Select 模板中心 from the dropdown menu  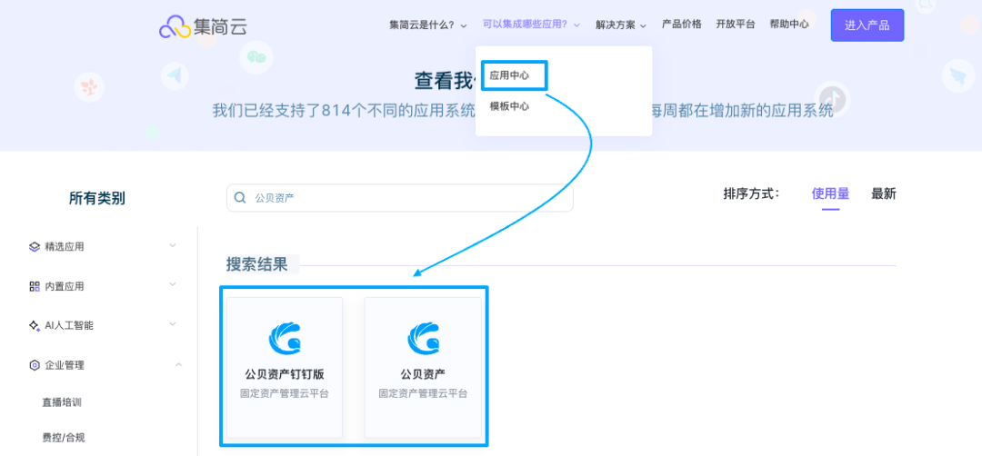(x=509, y=107)
